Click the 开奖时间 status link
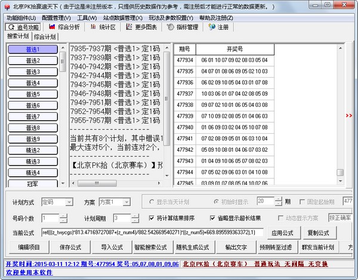The image size is (358, 280). pos(92,264)
